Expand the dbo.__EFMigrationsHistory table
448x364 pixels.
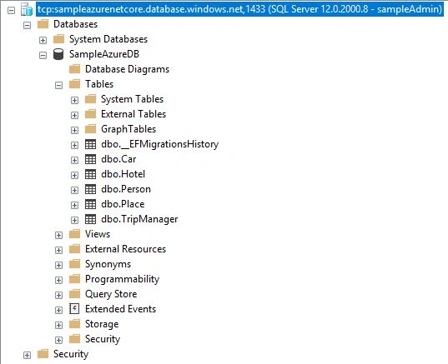74,146
